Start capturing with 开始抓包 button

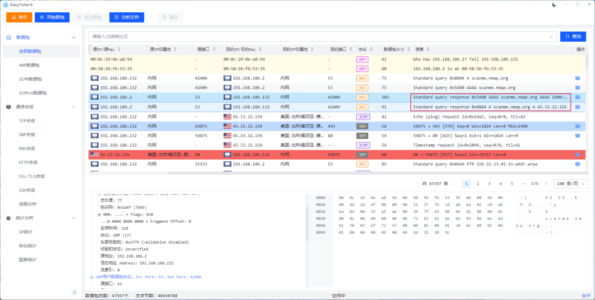click(x=51, y=17)
